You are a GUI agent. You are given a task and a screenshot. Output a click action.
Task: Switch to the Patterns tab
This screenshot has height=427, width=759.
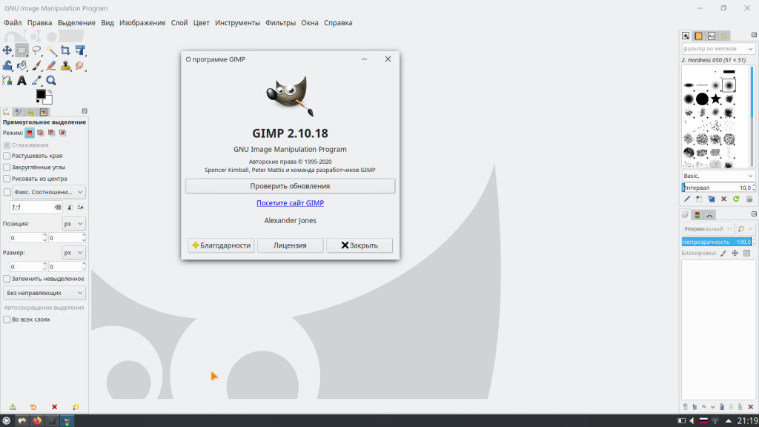[698, 36]
